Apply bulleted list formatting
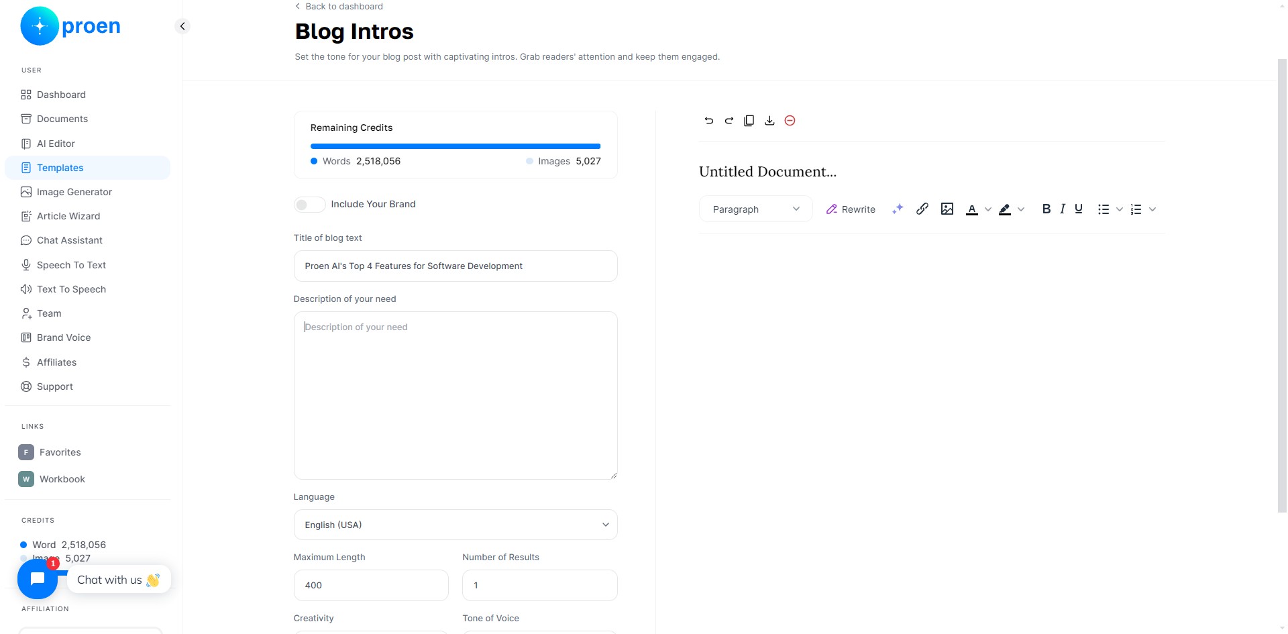 click(x=1104, y=209)
